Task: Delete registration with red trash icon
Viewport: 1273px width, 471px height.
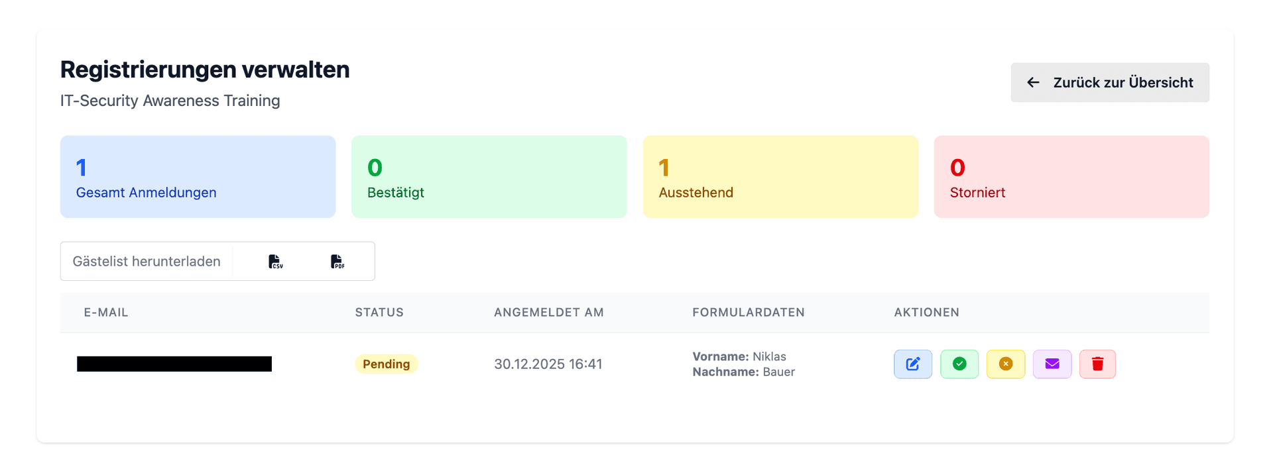Action: click(1098, 364)
